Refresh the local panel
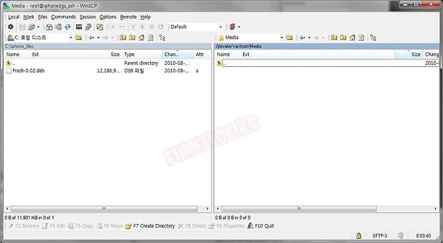Viewport: 443px width, 243px height. (151, 37)
